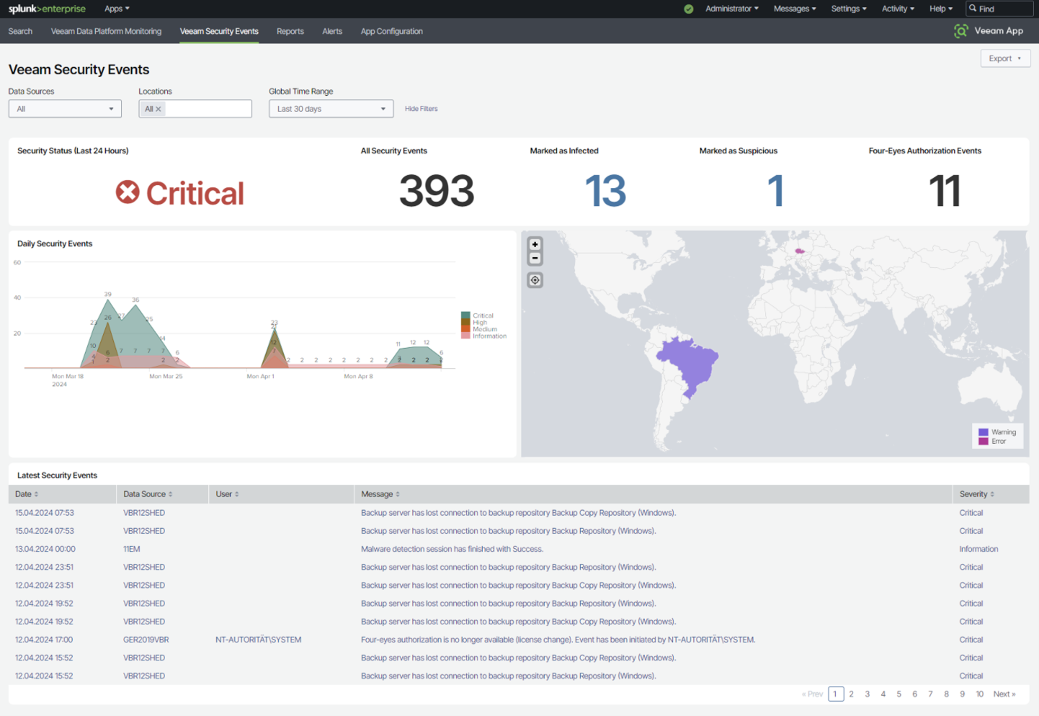Open the Settings menu
Screen dimensions: 1039x716
click(848, 8)
